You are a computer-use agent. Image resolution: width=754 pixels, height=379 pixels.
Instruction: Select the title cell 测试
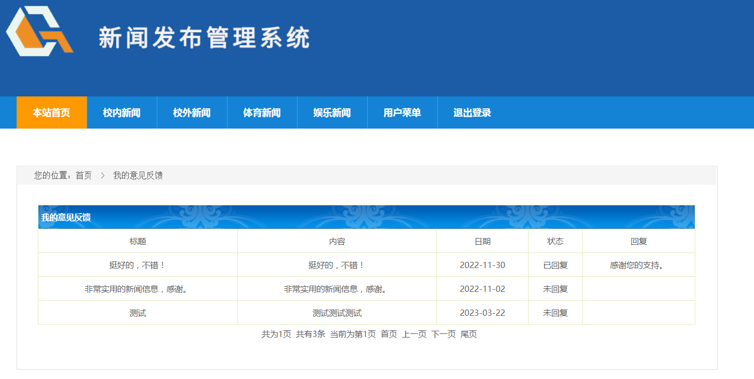138,313
